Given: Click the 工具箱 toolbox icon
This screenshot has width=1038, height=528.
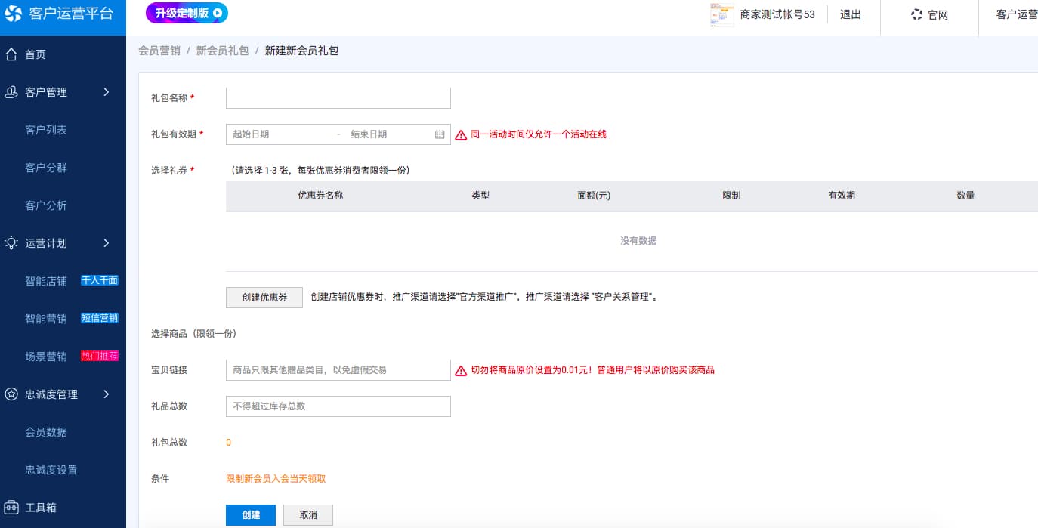Looking at the screenshot, I should 11,508.
